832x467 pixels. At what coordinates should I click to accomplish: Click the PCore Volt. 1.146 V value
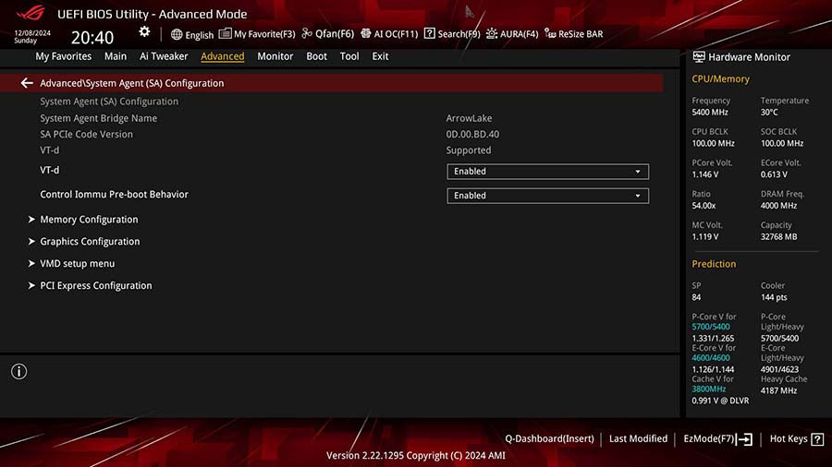coord(705,174)
